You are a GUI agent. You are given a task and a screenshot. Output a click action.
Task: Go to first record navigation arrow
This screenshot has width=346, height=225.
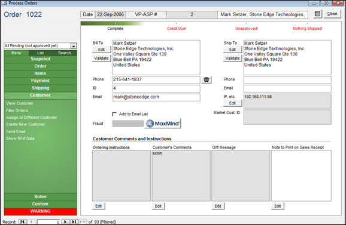coord(23,221)
